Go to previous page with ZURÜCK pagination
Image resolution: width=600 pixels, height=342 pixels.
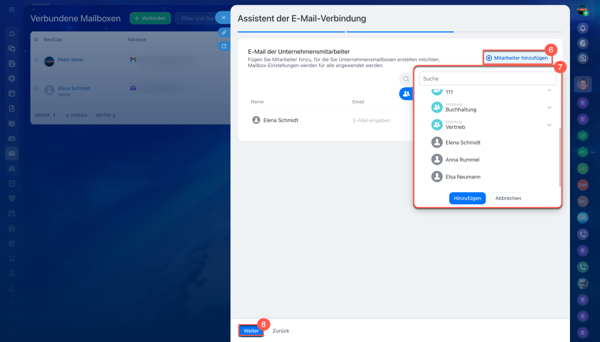[x=76, y=115]
